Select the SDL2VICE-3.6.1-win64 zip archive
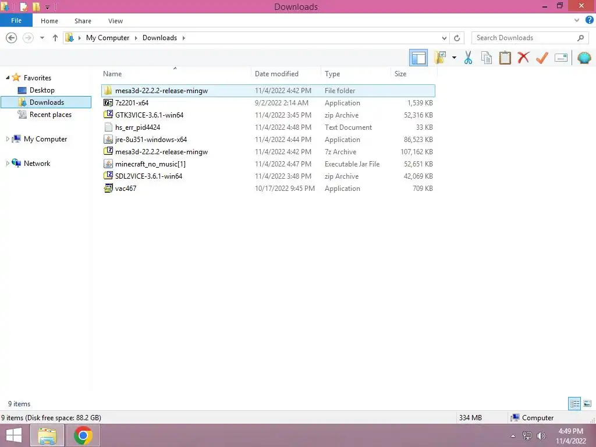 268,176
